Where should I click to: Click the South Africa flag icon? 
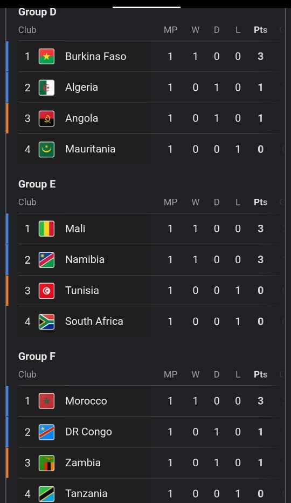pyautogui.click(x=46, y=321)
